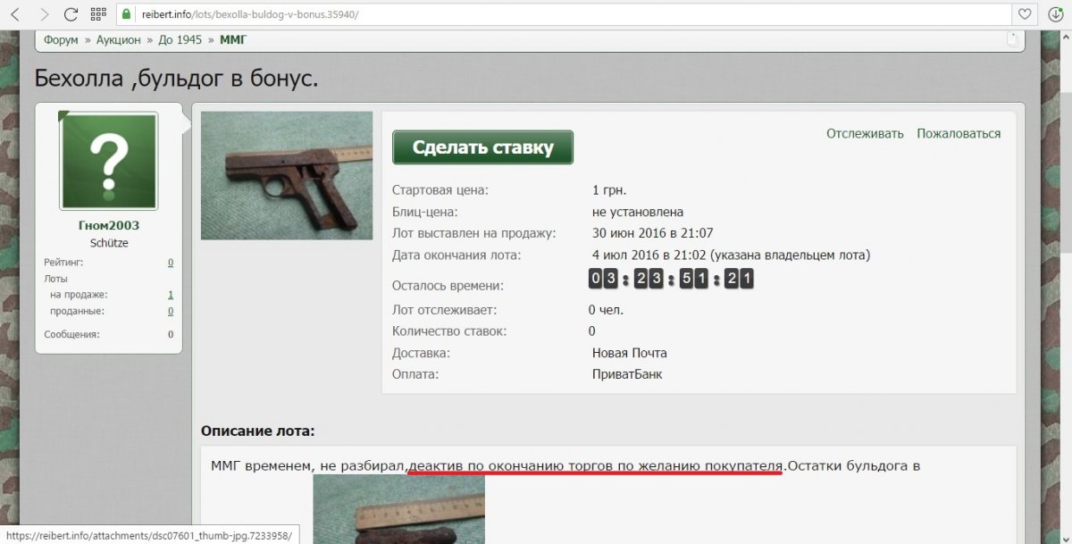Click scrollbar up arrow

click(1064, 37)
